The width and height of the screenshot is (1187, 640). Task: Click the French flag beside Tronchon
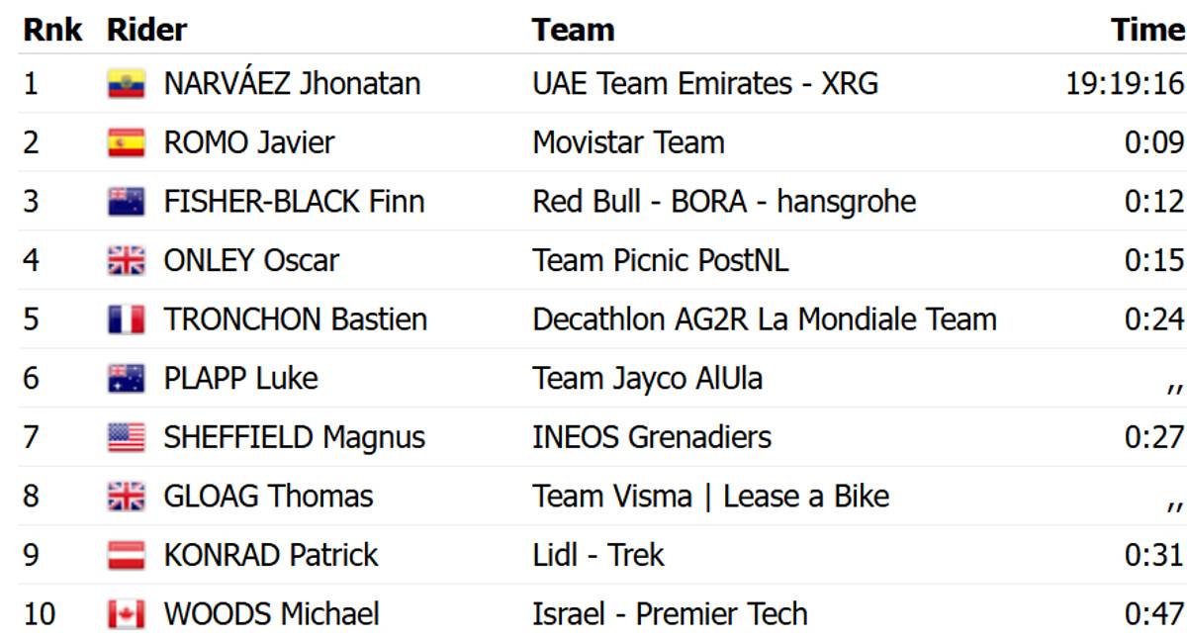(126, 320)
